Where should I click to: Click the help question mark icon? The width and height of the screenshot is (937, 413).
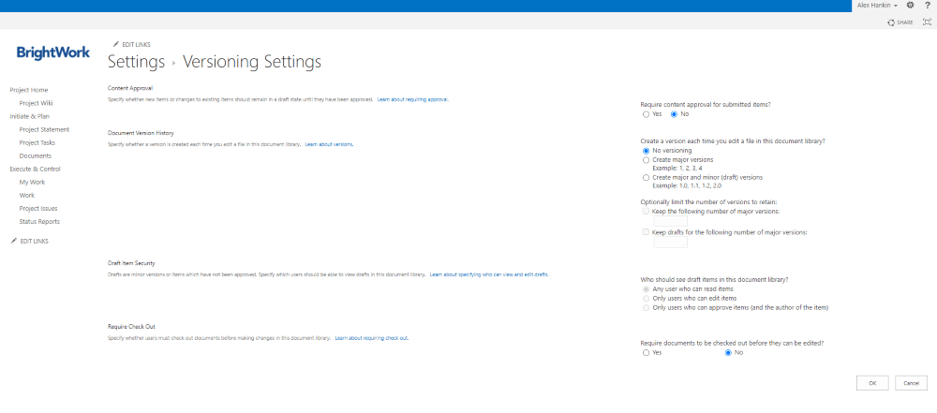(x=927, y=6)
